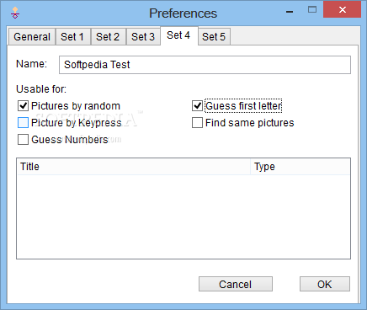
Task: Confirm settings with OK button
Action: pos(325,284)
